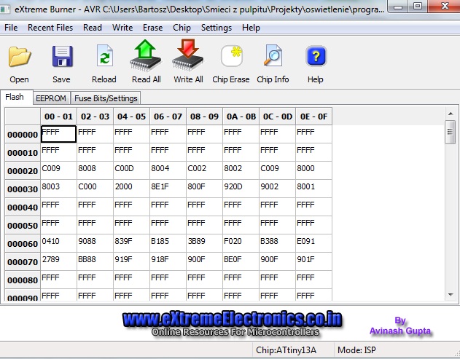Switch to the Flash tab

[16, 97]
